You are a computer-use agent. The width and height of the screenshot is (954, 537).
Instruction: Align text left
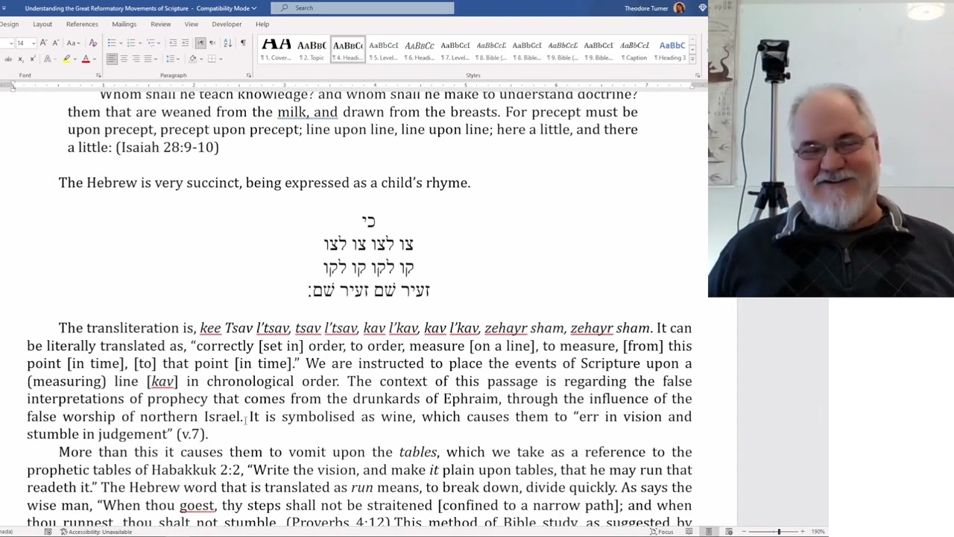112,59
